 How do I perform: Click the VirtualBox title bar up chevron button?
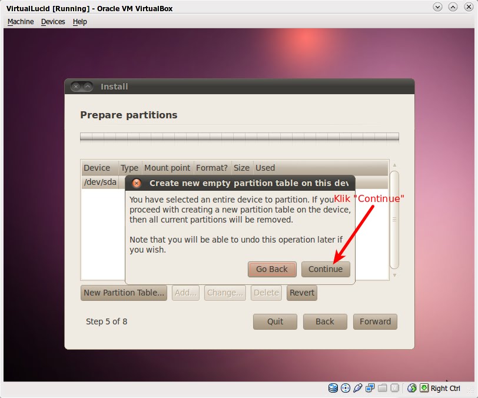coord(453,6)
